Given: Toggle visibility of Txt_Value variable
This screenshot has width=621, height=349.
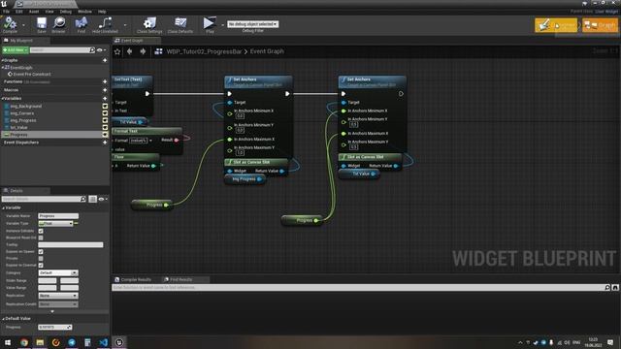Looking at the screenshot, I should pyautogui.click(x=105, y=127).
